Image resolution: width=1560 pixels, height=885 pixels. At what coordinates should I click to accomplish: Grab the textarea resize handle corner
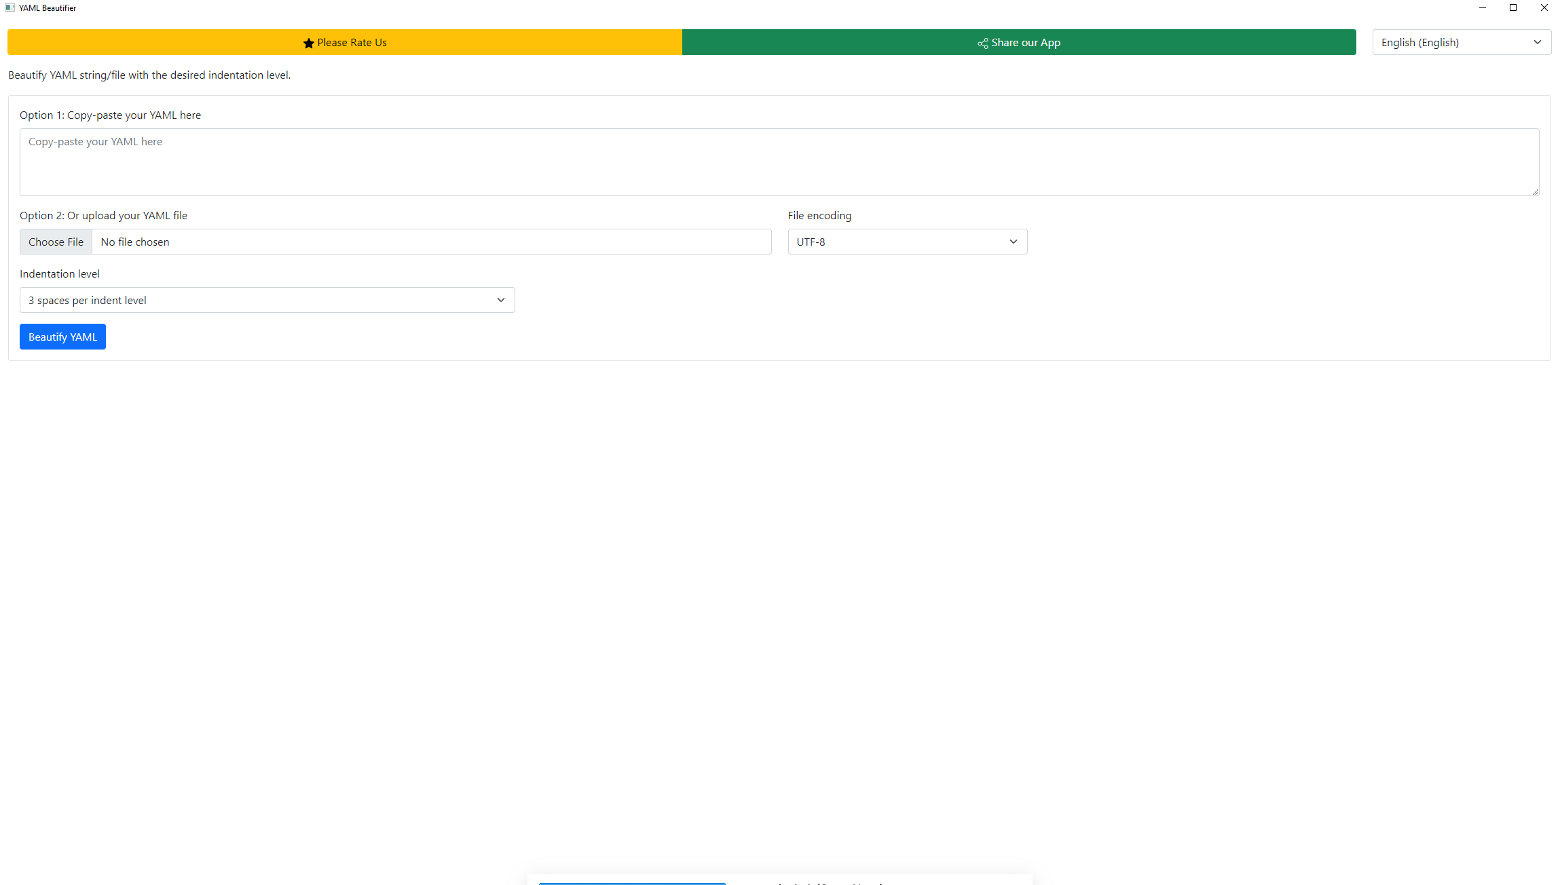(1535, 191)
